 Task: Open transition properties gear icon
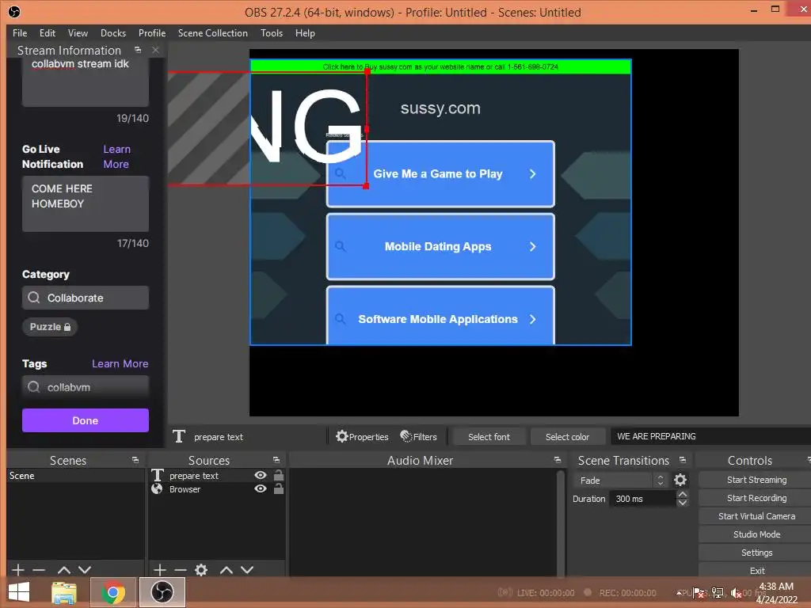click(680, 481)
